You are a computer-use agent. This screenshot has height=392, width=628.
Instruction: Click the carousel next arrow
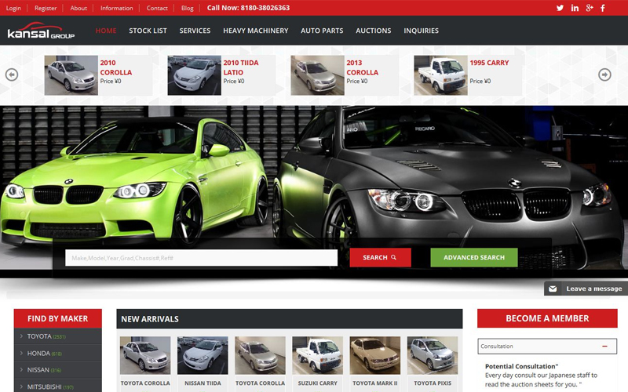pos(604,74)
